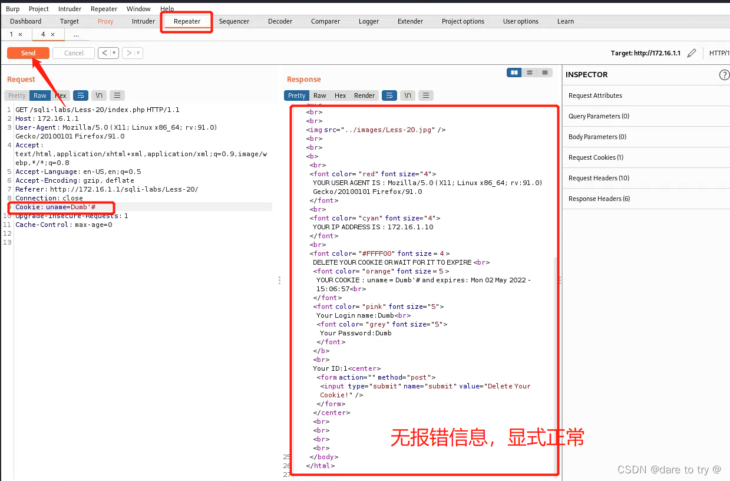Click the Cancel button
The width and height of the screenshot is (730, 481).
tap(74, 53)
